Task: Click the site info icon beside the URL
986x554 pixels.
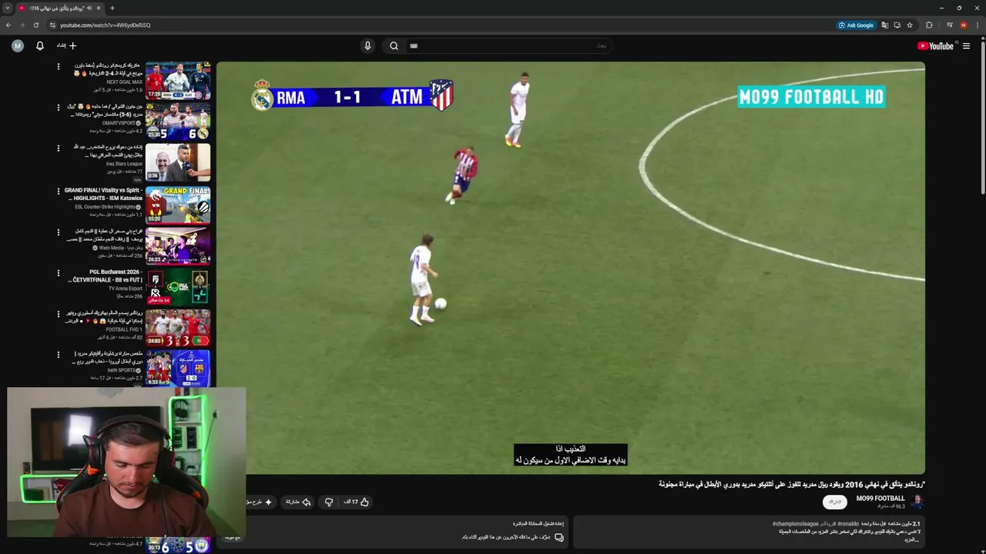Action: coord(52,25)
